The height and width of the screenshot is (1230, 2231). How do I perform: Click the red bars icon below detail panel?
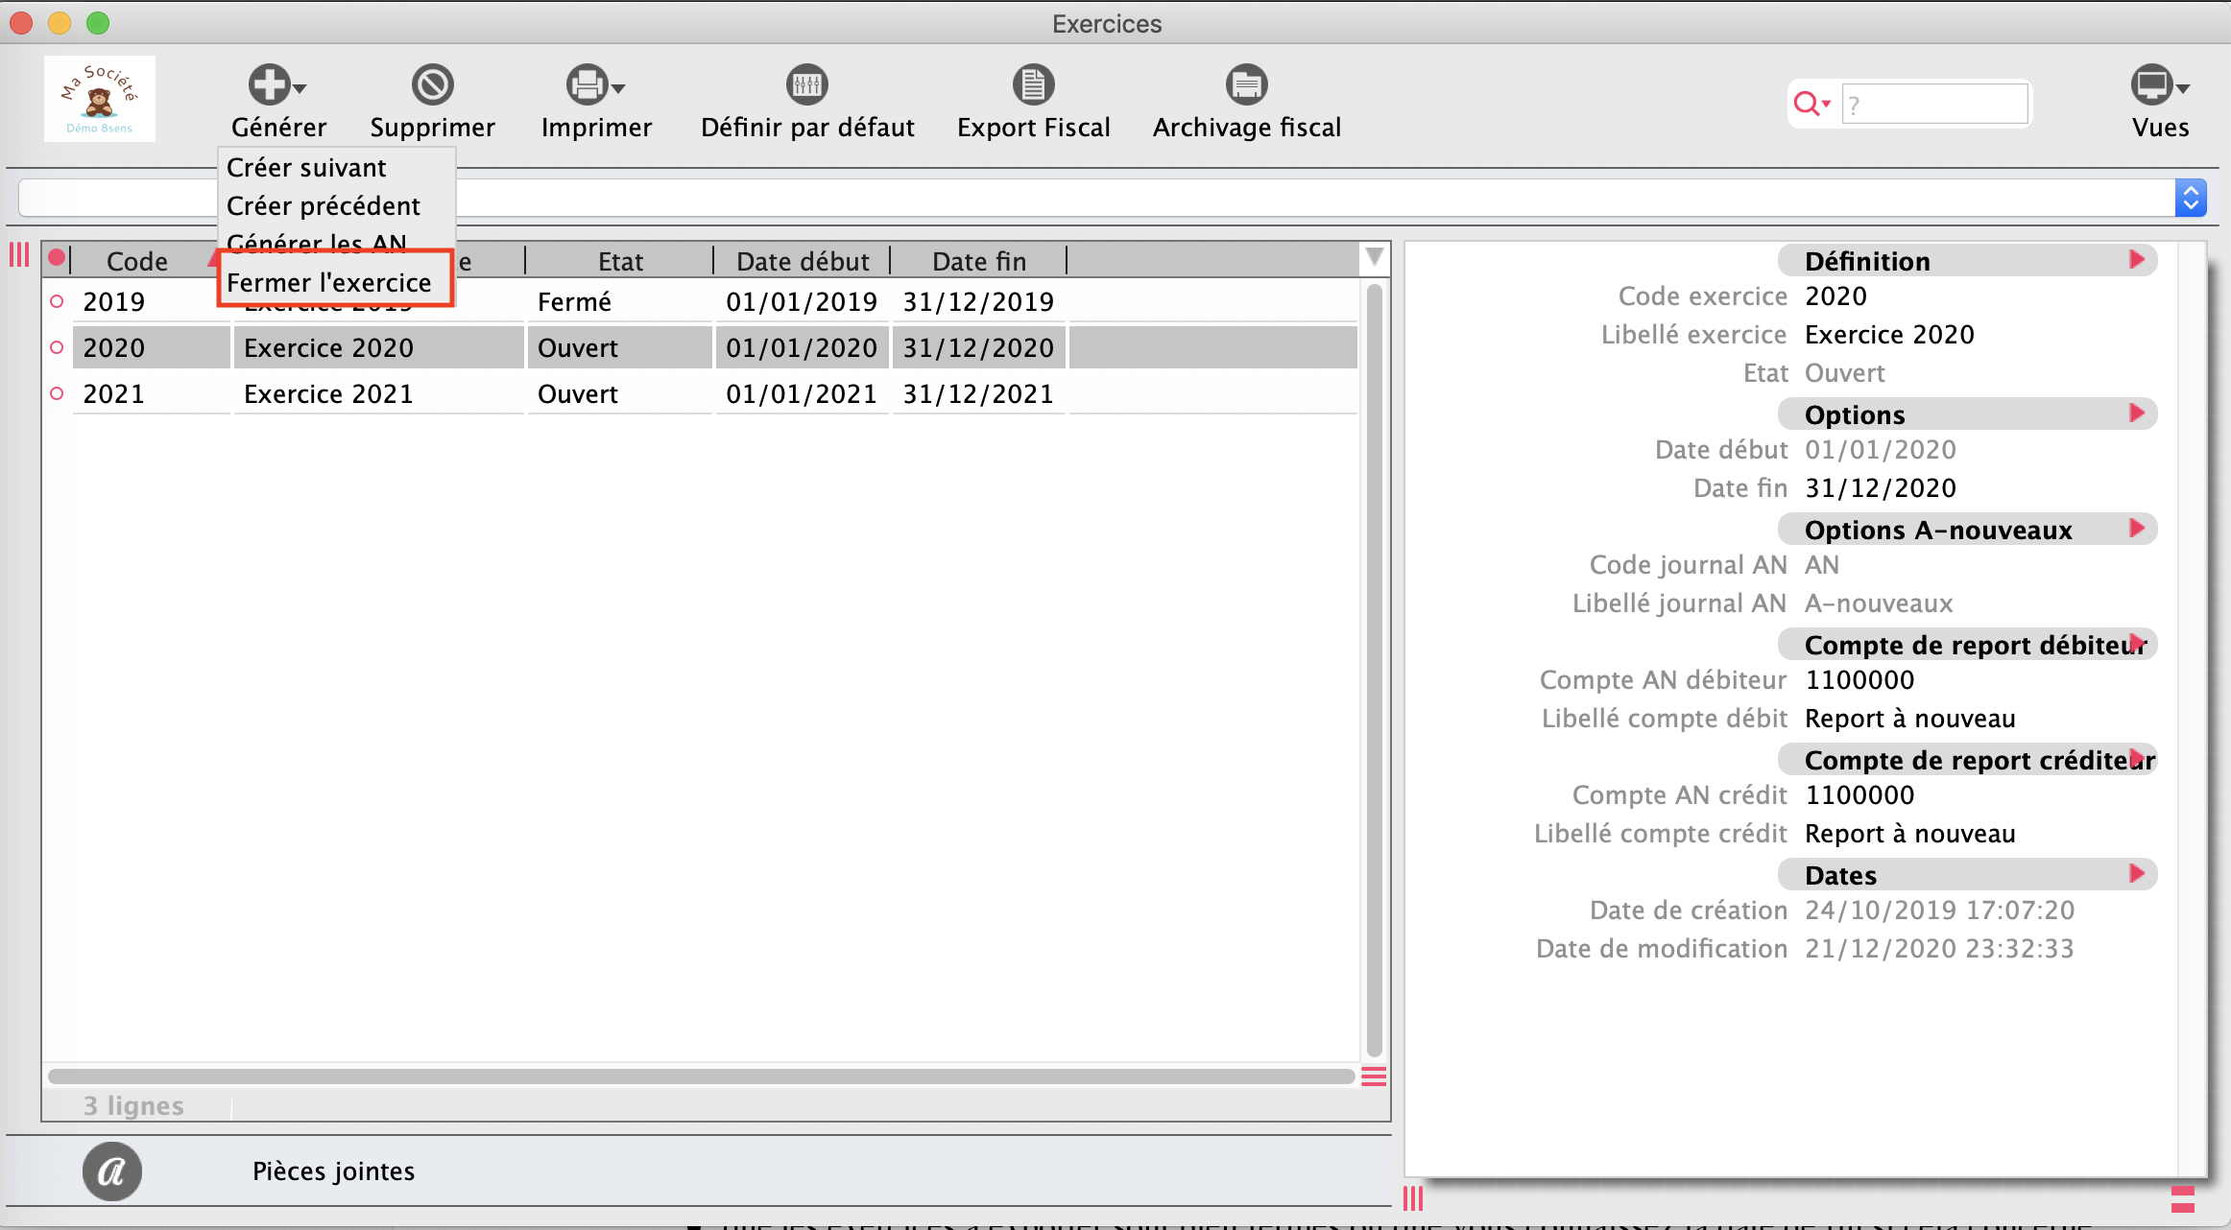[1413, 1198]
